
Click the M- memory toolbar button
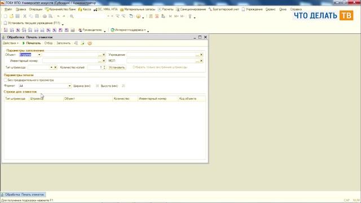coord(182,16)
